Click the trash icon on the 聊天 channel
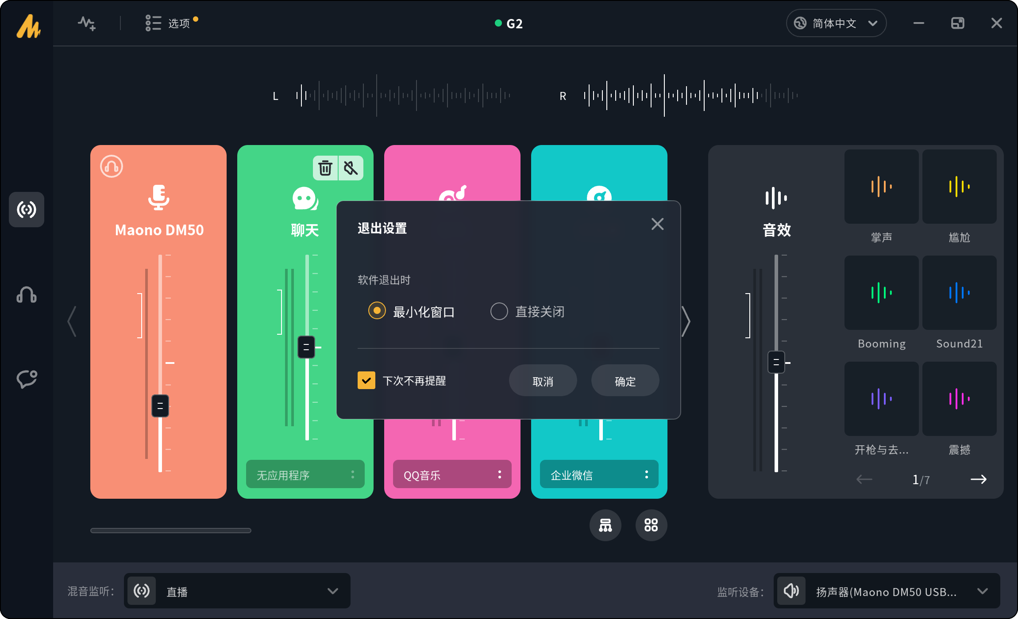The height and width of the screenshot is (619, 1018). 325,168
